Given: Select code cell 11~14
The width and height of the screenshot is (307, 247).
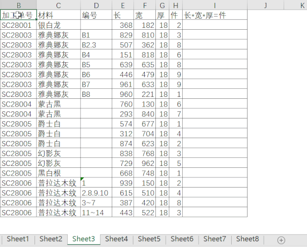Looking at the screenshot, I should pyautogui.click(x=96, y=212).
